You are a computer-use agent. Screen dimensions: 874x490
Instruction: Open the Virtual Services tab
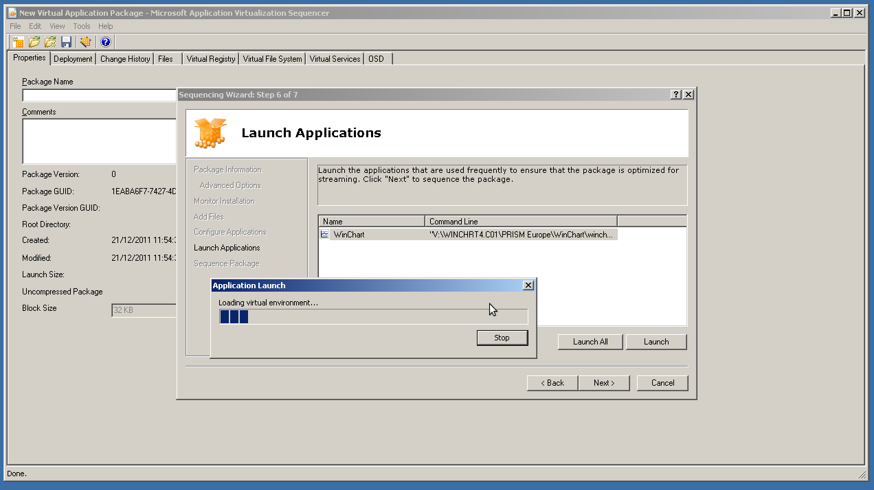point(335,59)
